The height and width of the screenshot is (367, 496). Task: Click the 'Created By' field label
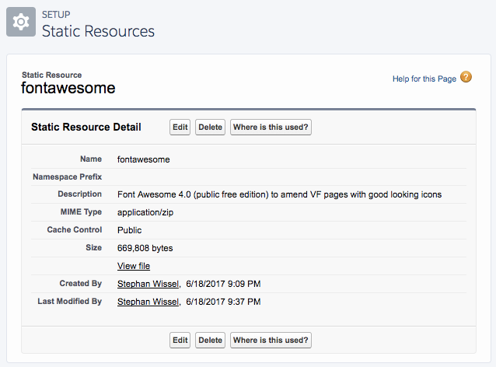coord(81,284)
